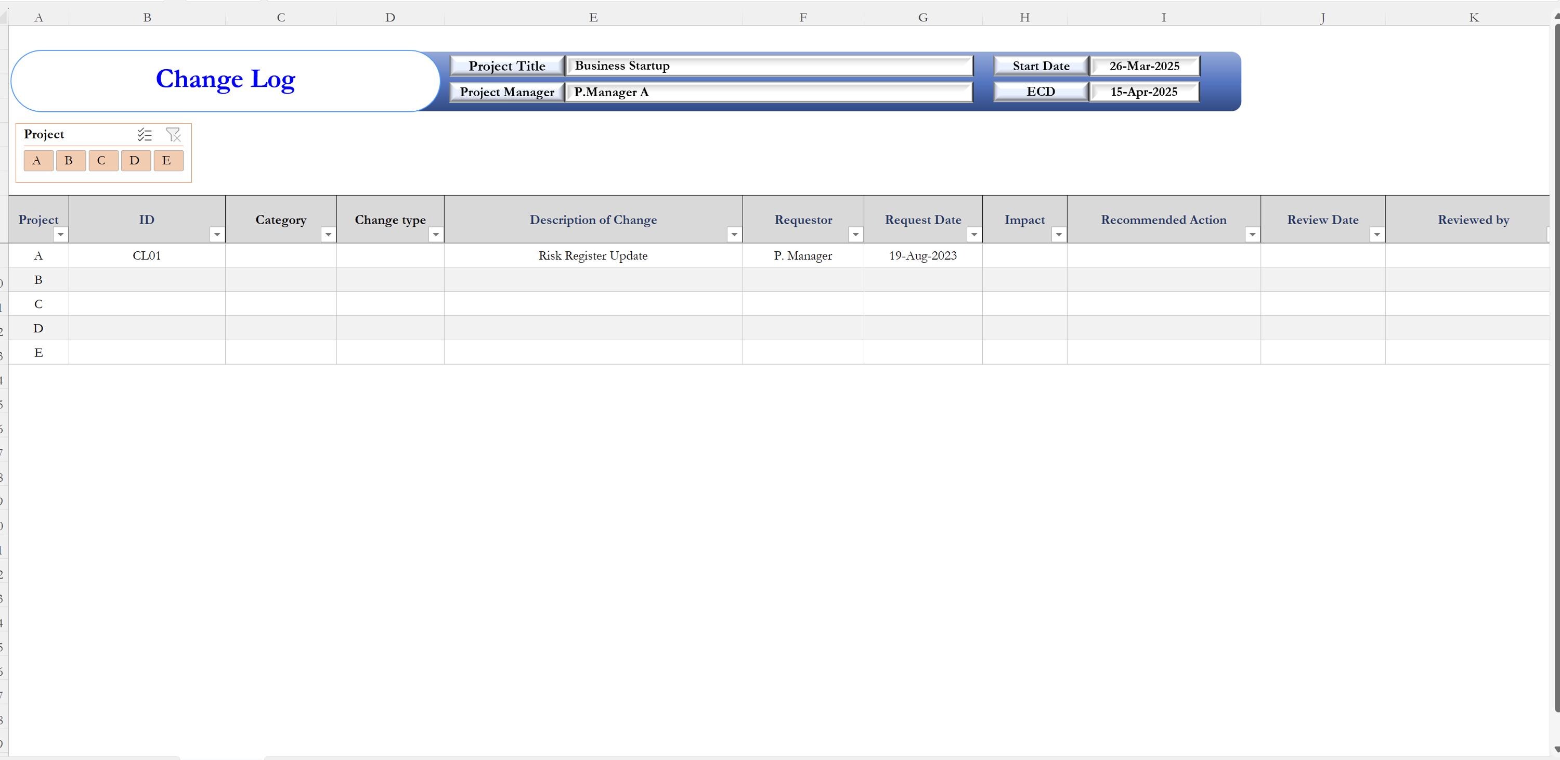Edit the 15-Apr-2025 ECD field
This screenshot has height=760, width=1560.
tap(1145, 92)
